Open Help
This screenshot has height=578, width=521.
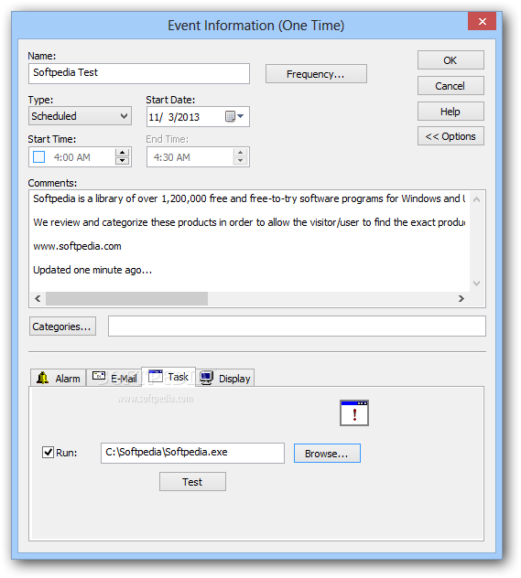(x=450, y=112)
